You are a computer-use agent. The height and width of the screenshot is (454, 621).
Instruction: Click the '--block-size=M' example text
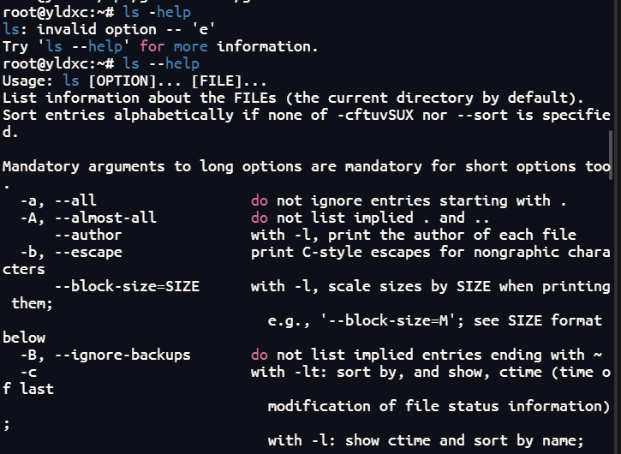pyautogui.click(x=387, y=320)
